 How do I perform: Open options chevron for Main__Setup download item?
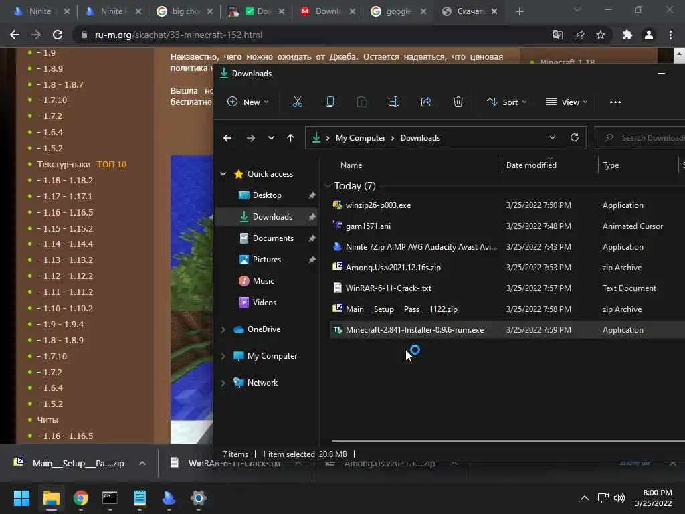(x=142, y=463)
